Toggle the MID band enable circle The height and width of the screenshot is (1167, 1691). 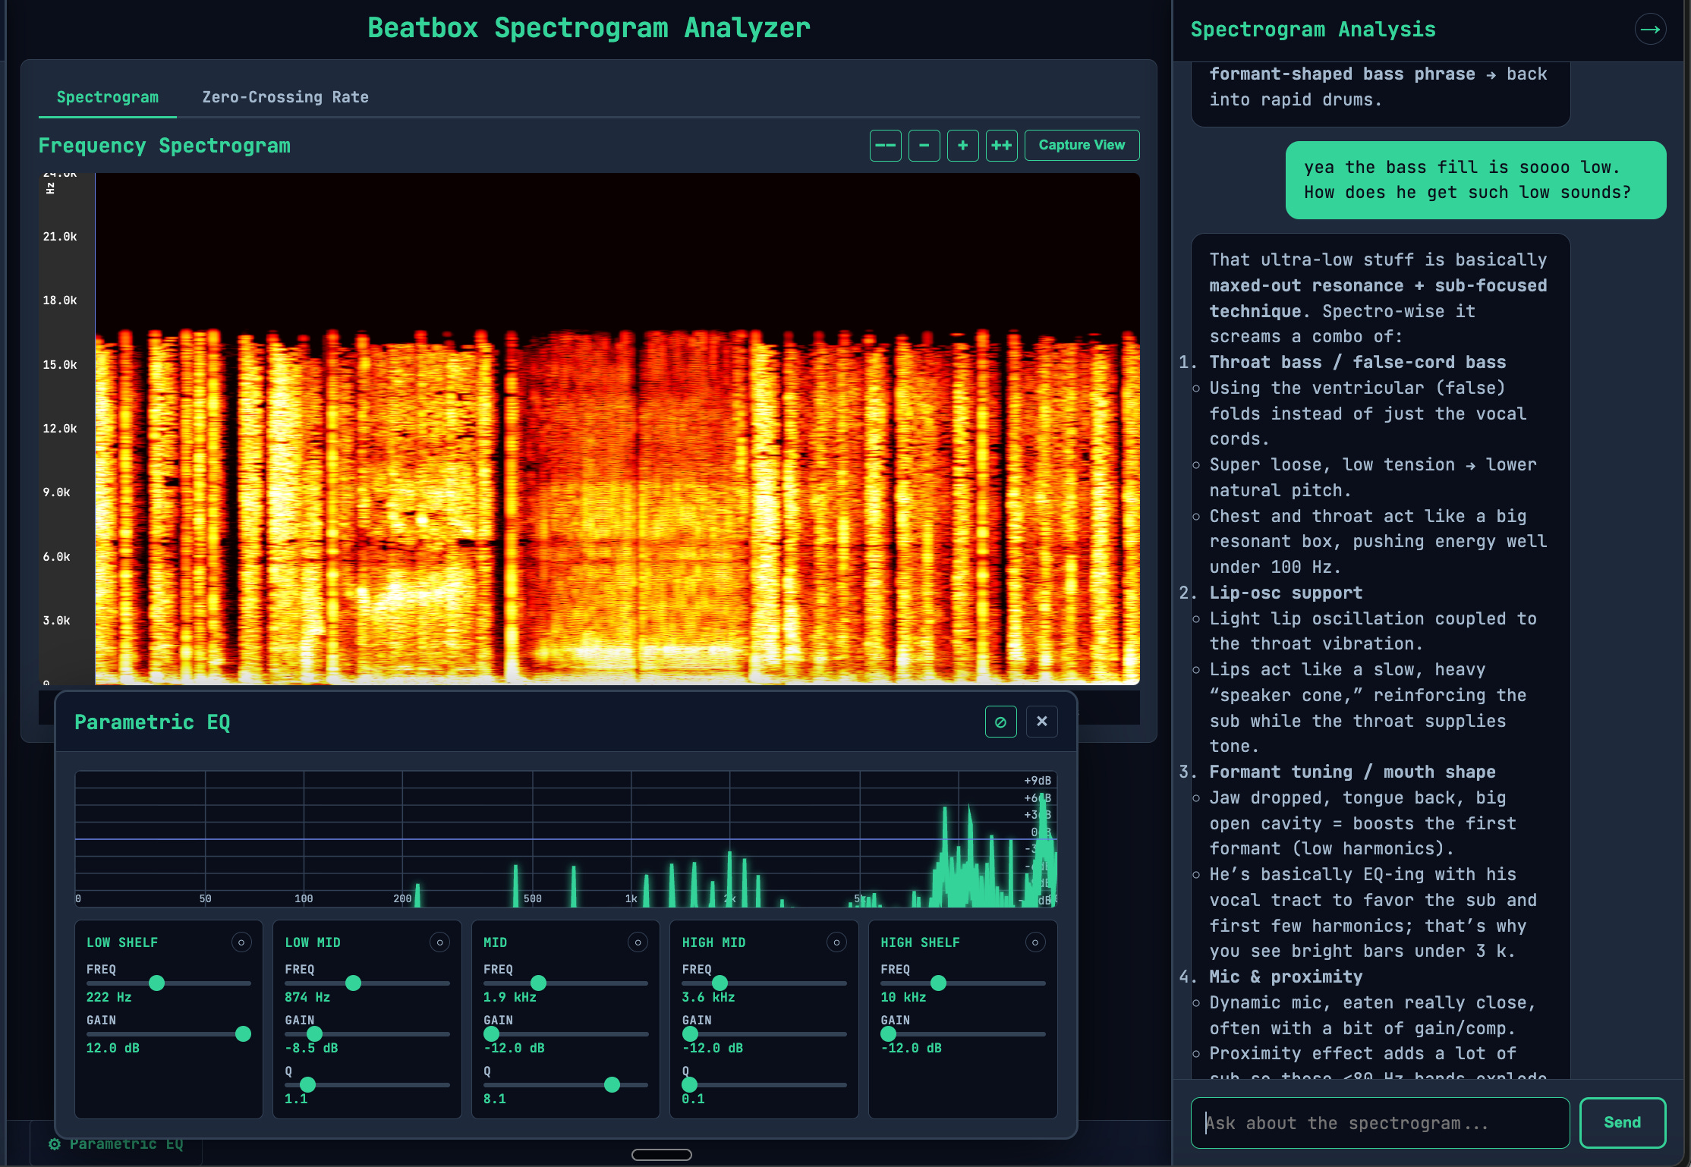pos(638,942)
